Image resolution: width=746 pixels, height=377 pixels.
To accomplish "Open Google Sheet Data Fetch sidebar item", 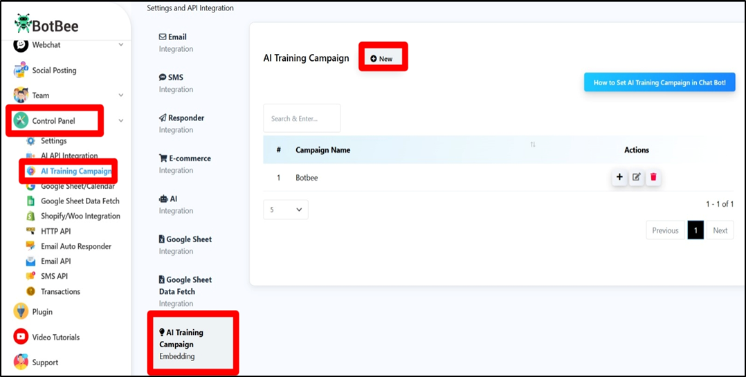I will (79, 201).
